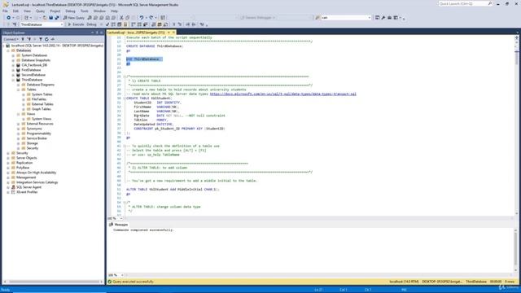Click the Save All toolbar icon
Image resolution: width=521 pixels, height=293 pixels.
[57, 18]
